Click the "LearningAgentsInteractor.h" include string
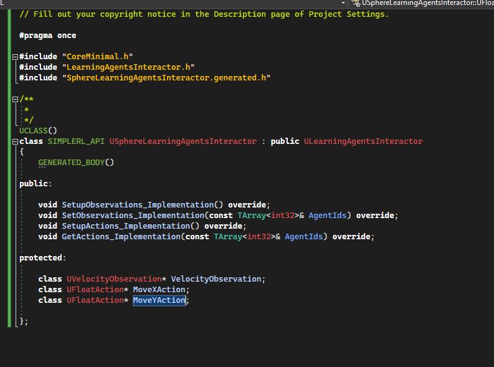The height and width of the screenshot is (367, 494). point(128,67)
